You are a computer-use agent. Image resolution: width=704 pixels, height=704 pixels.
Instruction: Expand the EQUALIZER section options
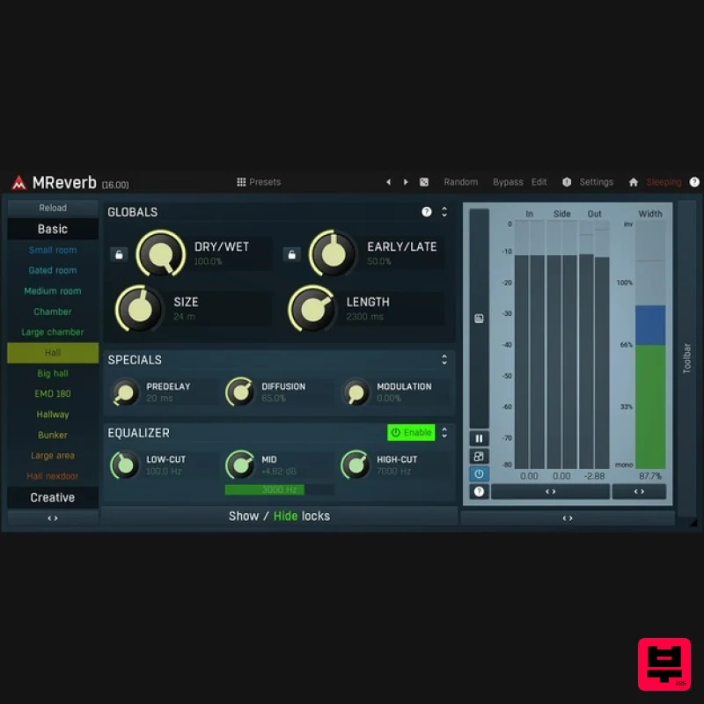[444, 432]
